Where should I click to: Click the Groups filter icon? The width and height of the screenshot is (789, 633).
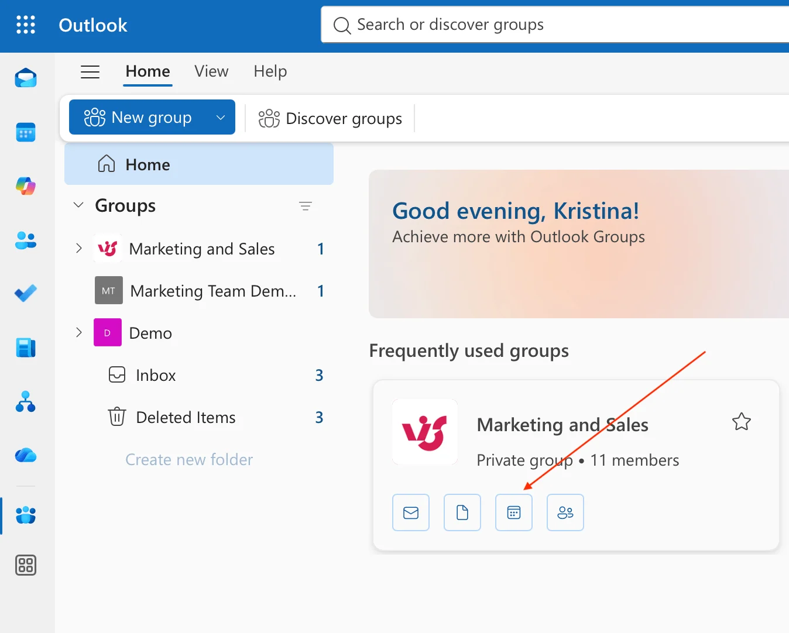306,206
